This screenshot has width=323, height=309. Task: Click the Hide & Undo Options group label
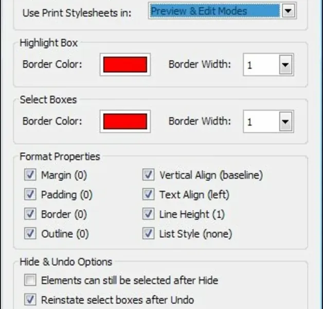66,262
